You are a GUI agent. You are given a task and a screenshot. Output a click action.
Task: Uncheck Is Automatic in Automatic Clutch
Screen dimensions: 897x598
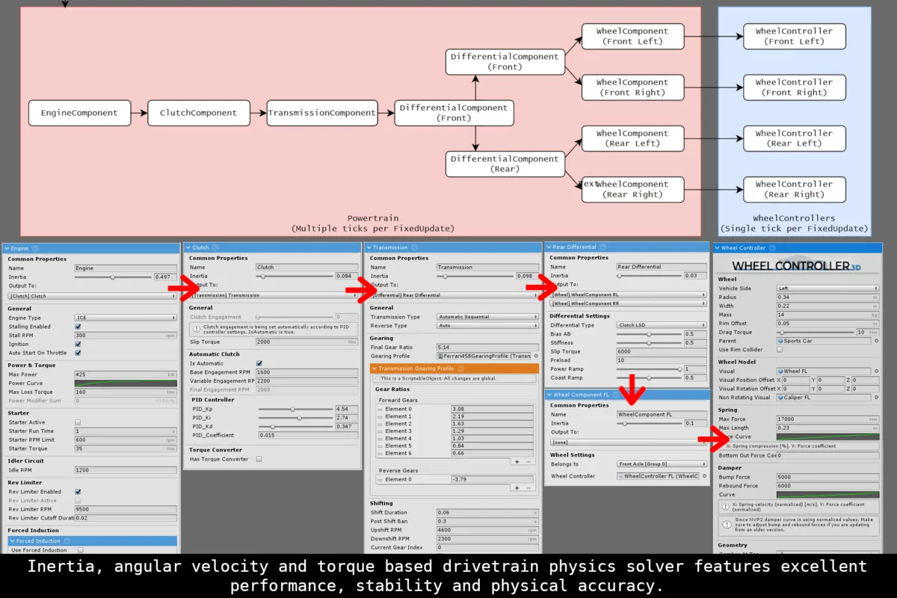(x=259, y=363)
